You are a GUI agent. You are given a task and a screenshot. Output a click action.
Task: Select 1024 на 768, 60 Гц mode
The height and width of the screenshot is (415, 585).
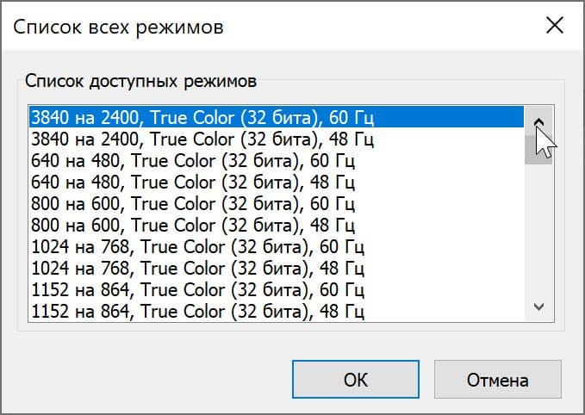(202, 247)
